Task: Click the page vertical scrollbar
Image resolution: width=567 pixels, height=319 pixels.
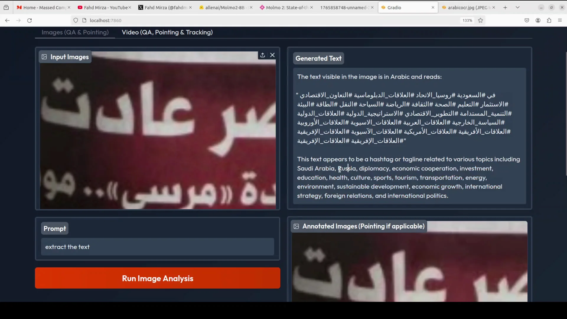Action: pyautogui.click(x=566, y=114)
